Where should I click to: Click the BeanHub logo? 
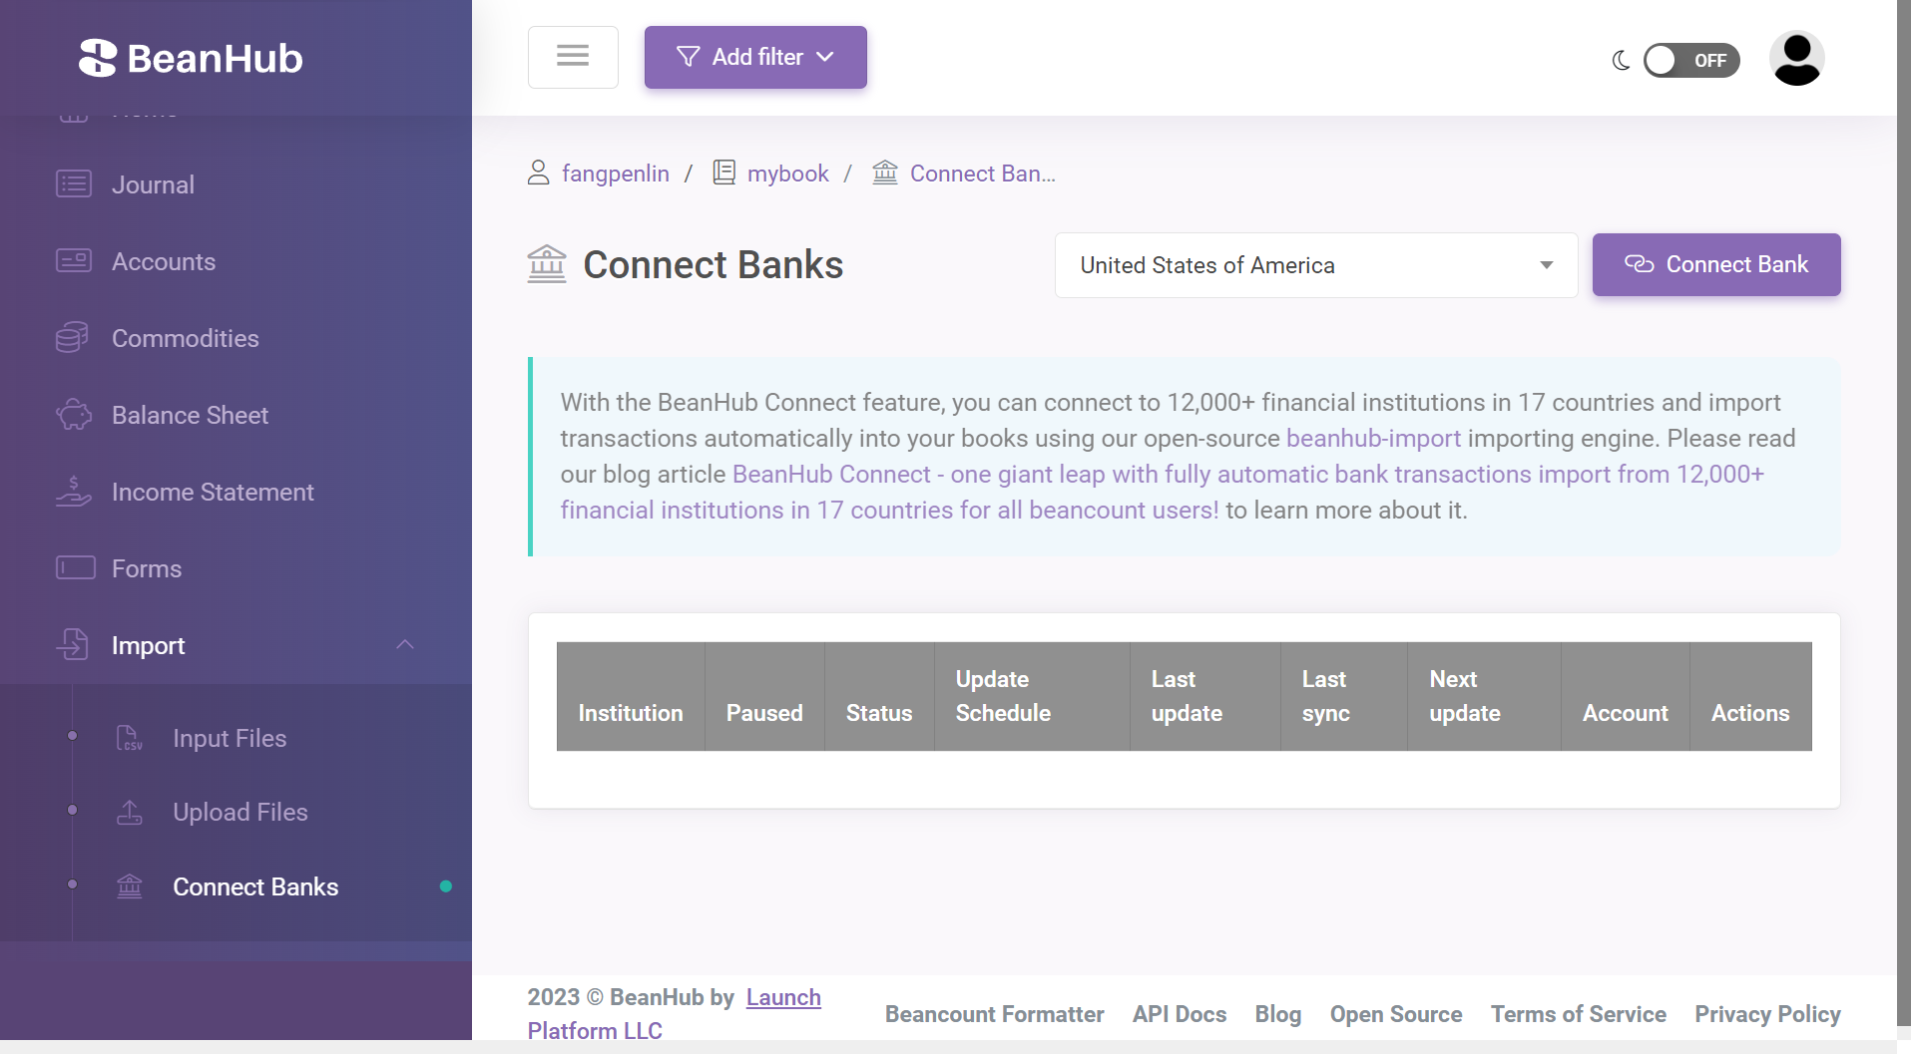point(191,58)
